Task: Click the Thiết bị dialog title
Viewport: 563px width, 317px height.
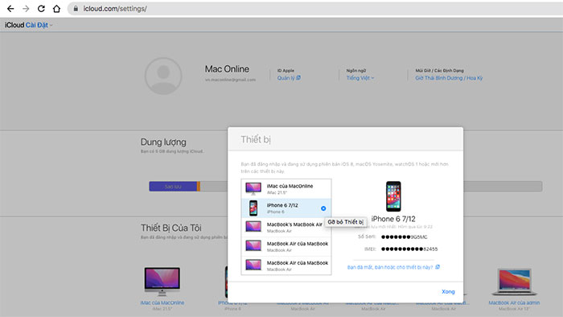Action: click(256, 139)
